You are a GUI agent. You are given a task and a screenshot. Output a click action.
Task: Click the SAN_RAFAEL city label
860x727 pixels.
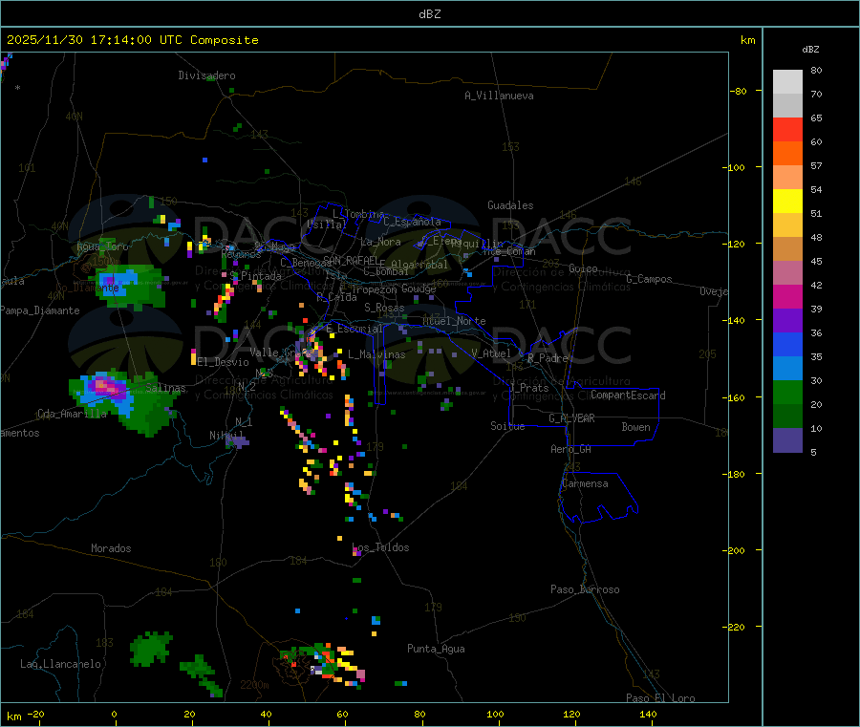(351, 260)
